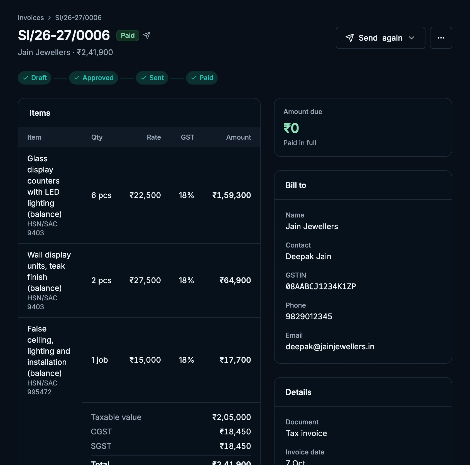
Task: Click the GSTIN 08AABCJ1234K1ZP value
Action: point(321,286)
